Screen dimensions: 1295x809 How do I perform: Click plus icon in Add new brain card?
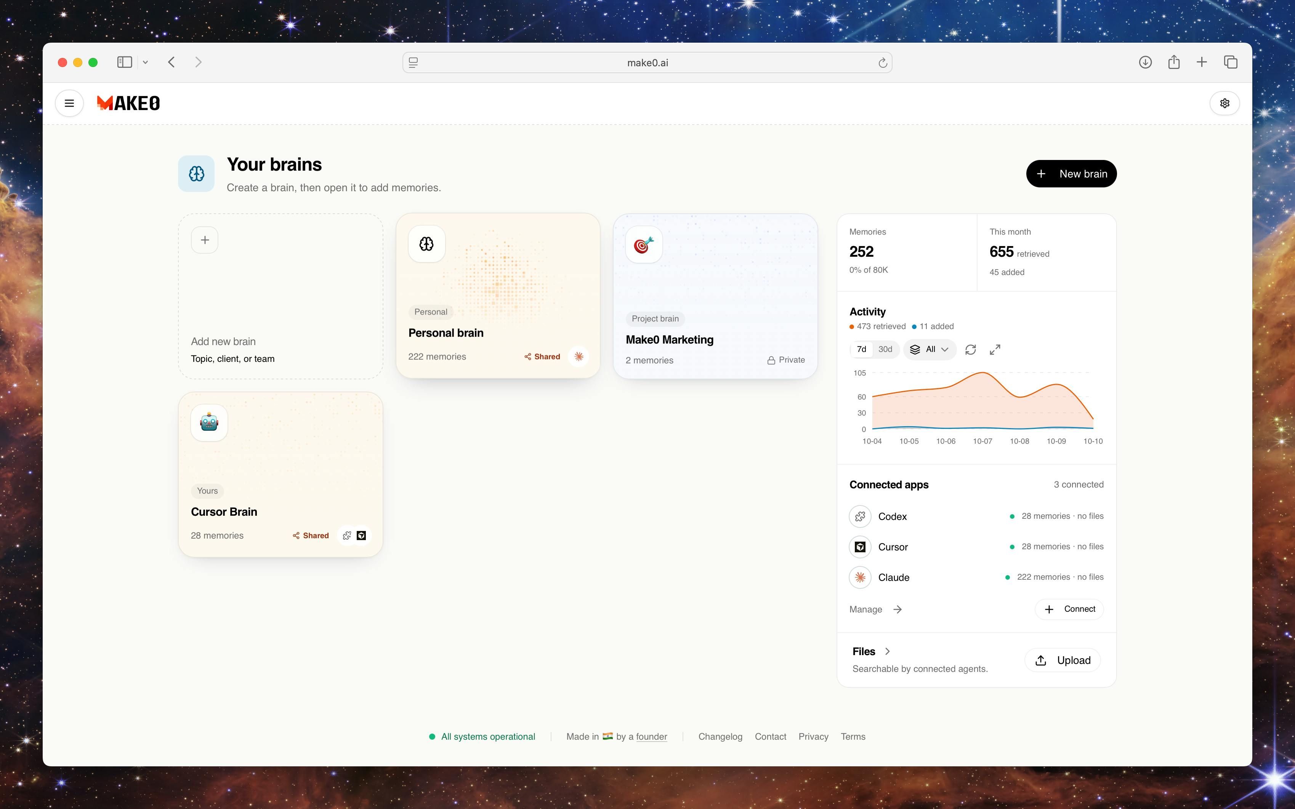tap(205, 240)
